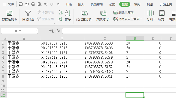Click the Print icon
176x98 pixels.
pyautogui.click(x=33, y=4)
